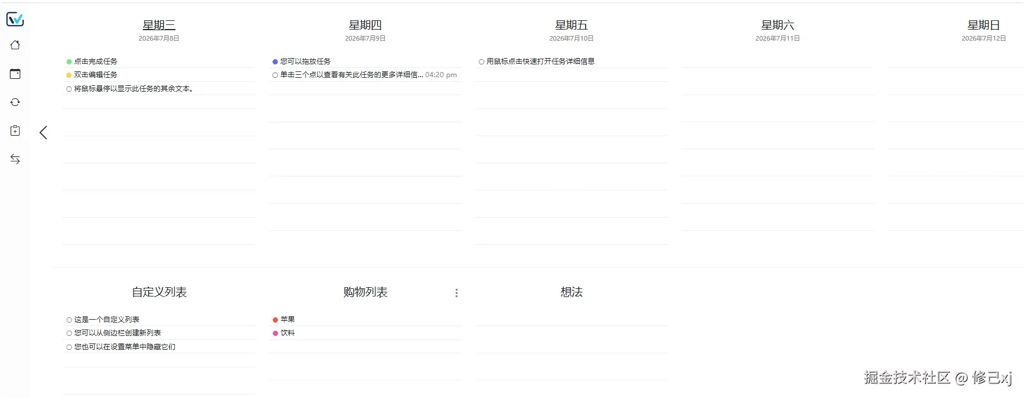Viewport: 1024px width, 398px height.
Task: Click the 购物列表 list title
Action: click(365, 292)
